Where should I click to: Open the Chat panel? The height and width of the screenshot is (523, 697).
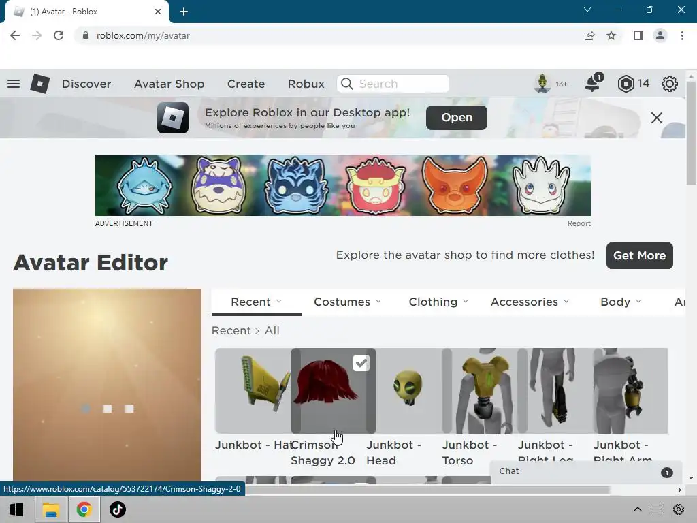[x=586, y=473]
